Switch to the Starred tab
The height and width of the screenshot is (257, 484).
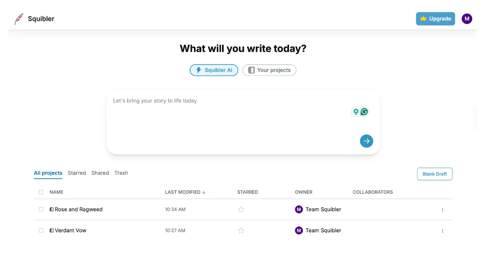pos(77,173)
